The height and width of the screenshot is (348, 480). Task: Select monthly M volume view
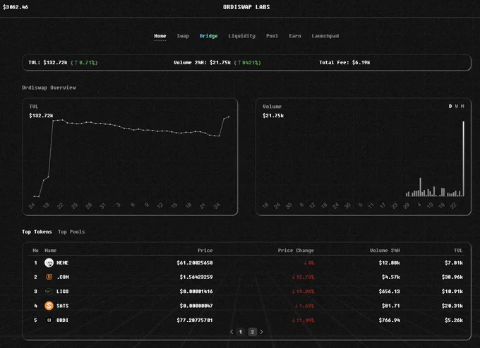tap(462, 106)
